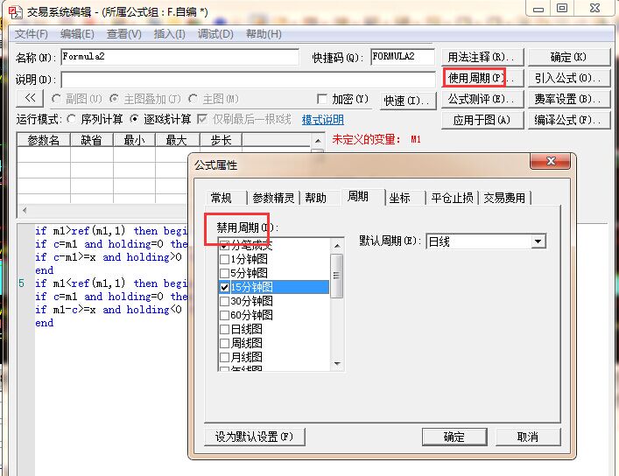Image resolution: width=619 pixels, height=476 pixels.
Task: Click the app icon in the title bar
Action: point(13,11)
